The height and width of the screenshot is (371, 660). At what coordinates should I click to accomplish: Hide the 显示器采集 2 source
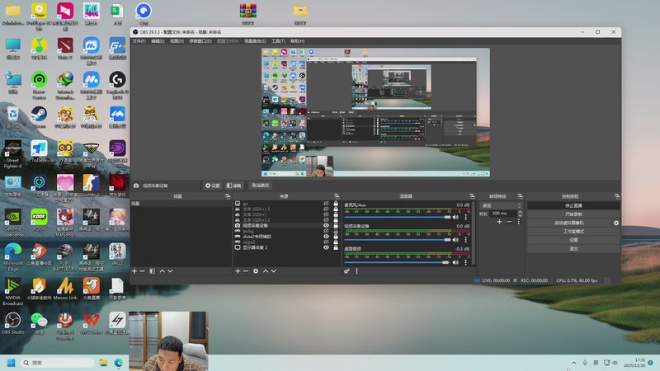326,247
